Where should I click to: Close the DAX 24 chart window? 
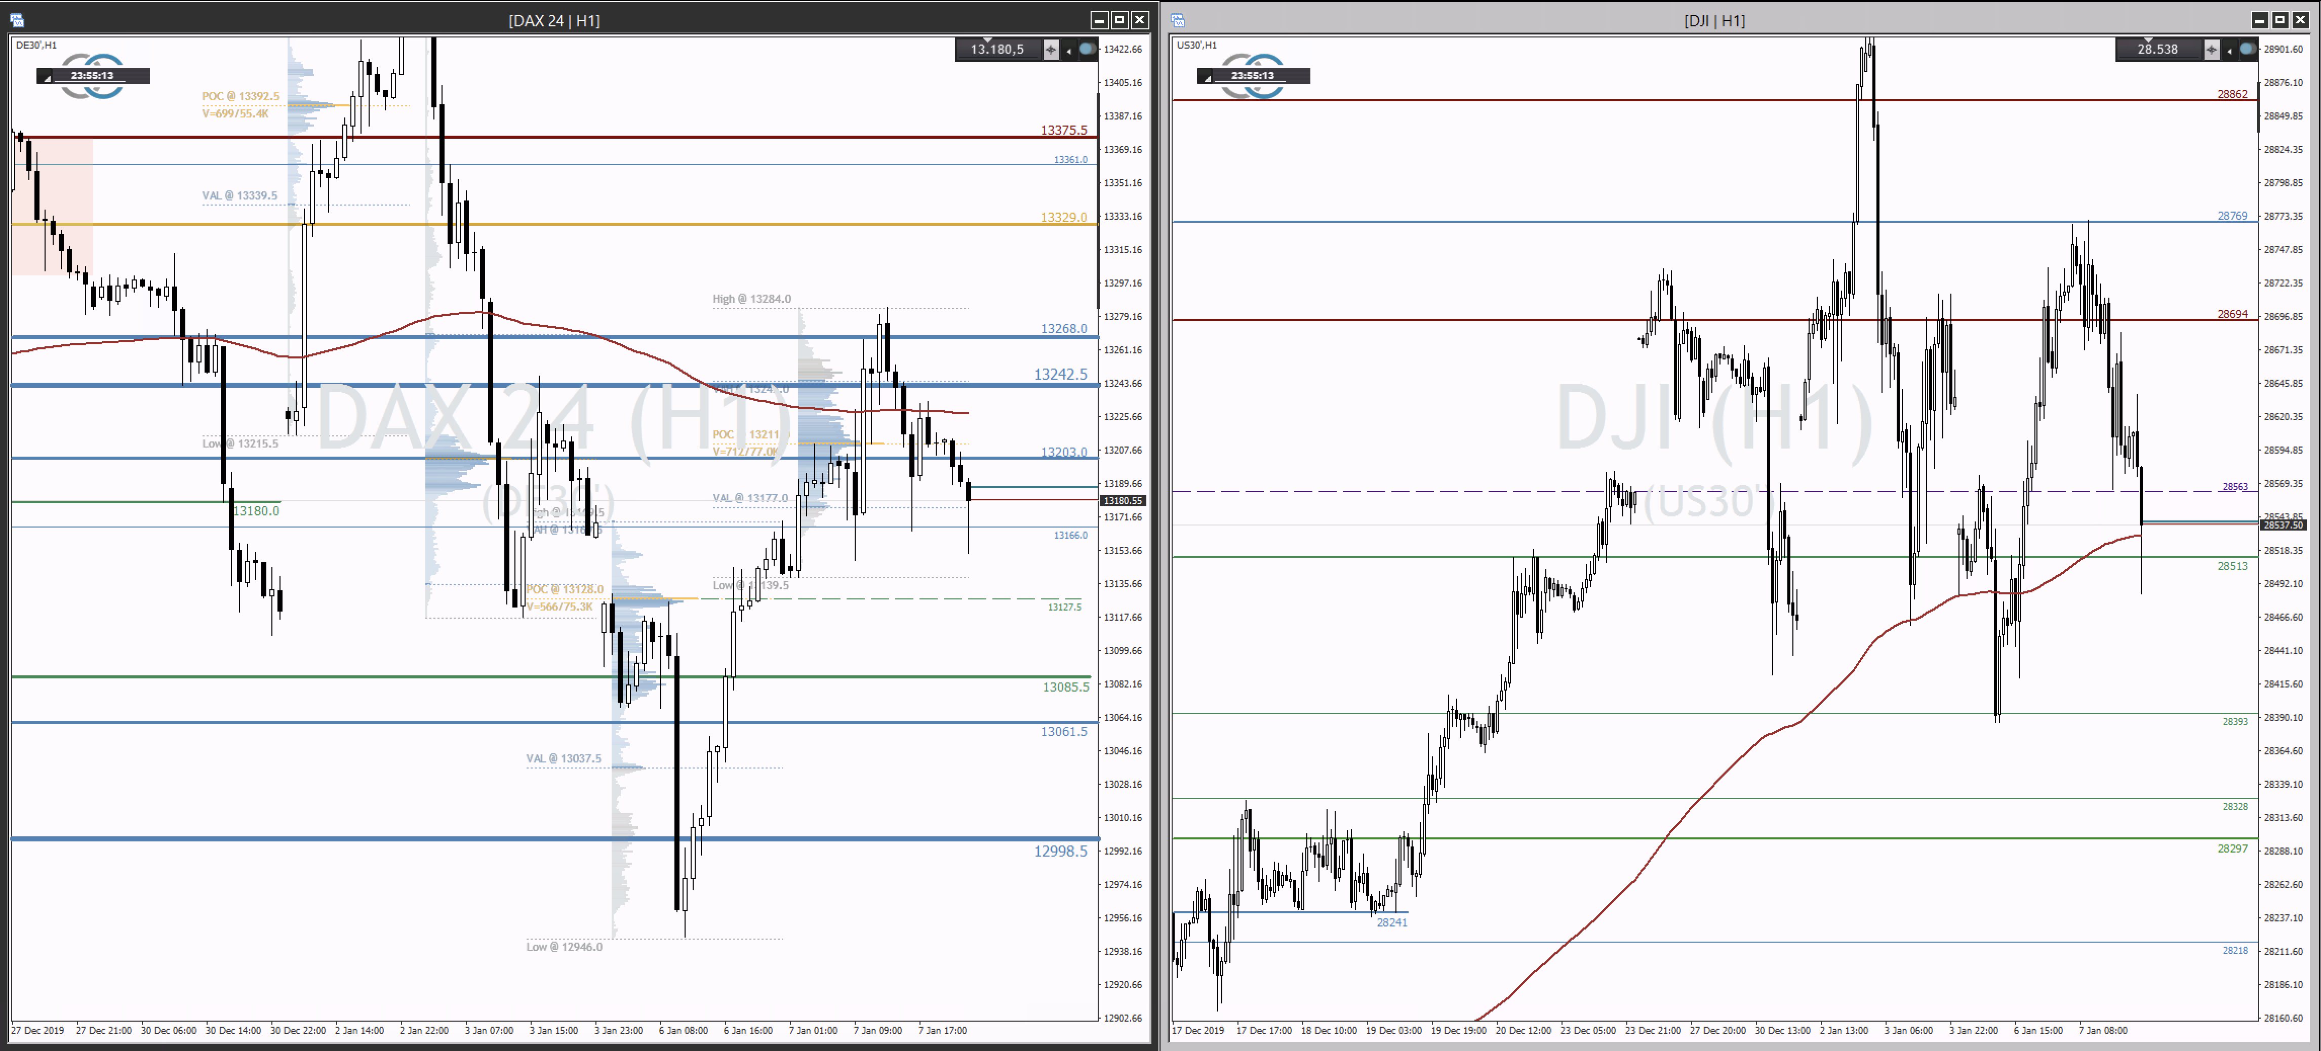1140,20
